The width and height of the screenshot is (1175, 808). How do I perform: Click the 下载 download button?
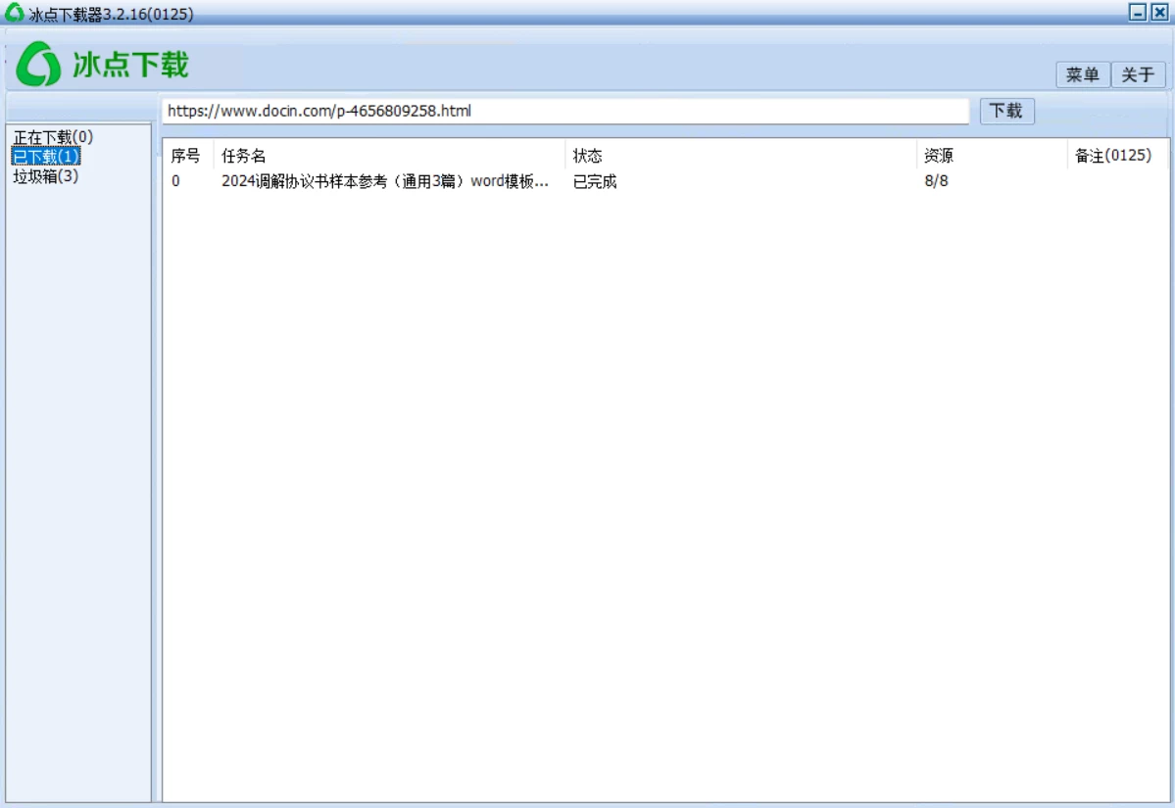[1006, 111]
